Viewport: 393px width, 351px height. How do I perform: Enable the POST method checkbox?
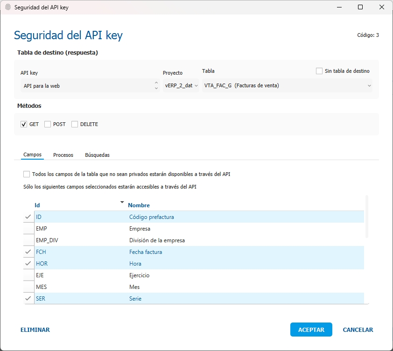click(x=48, y=125)
